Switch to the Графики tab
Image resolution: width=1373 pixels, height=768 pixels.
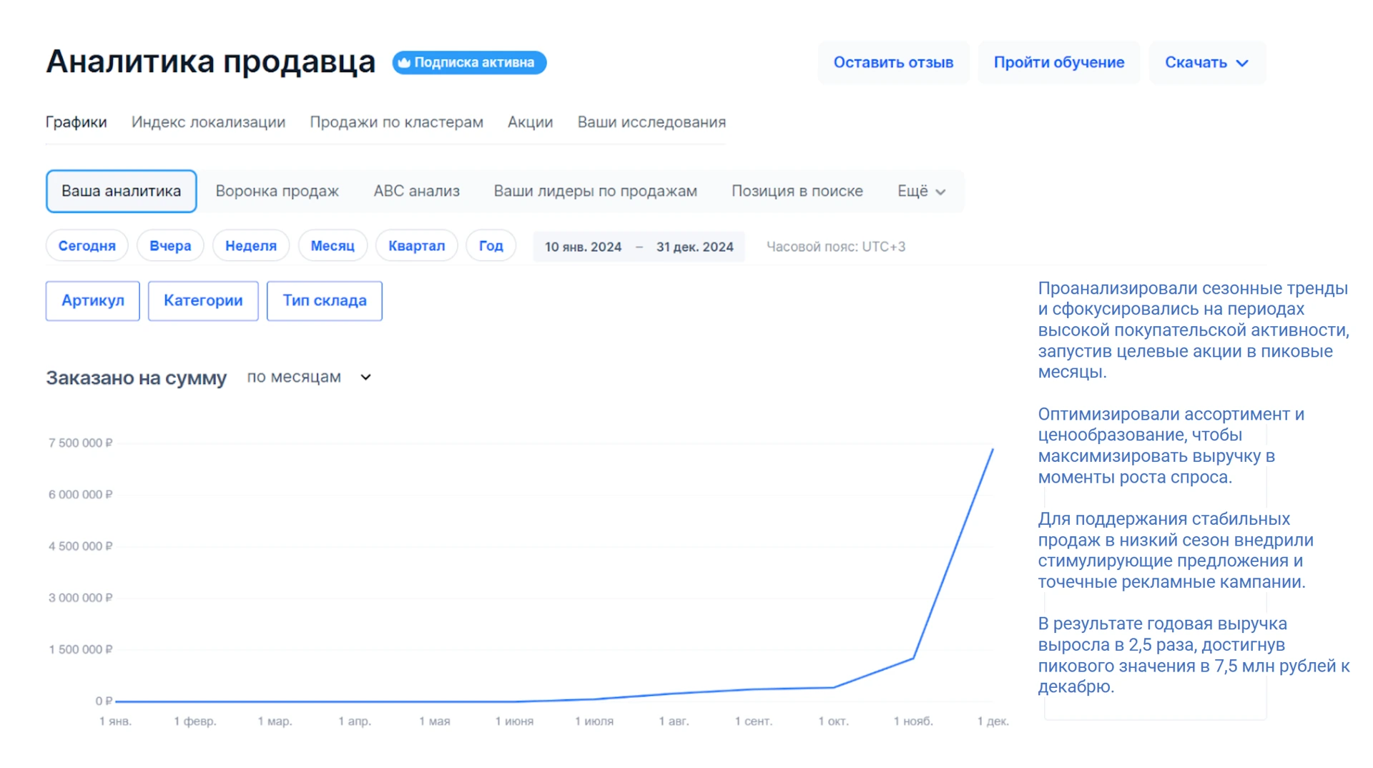(76, 122)
